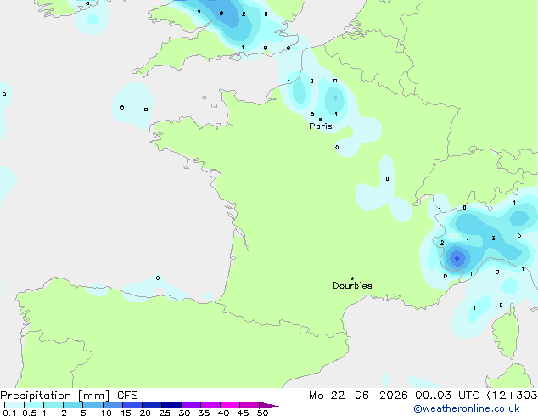Pick the 1–2 mm legend color swatch
The image size is (538, 416).
(x=53, y=405)
